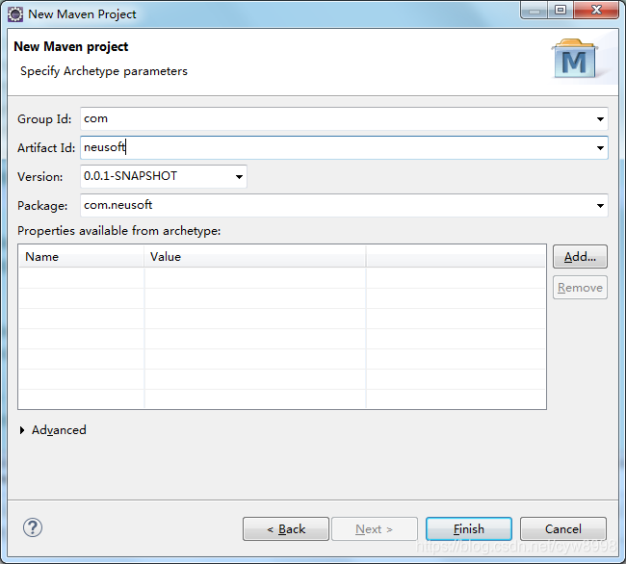Go to previous page with Back button
This screenshot has height=564, width=626.
point(286,529)
